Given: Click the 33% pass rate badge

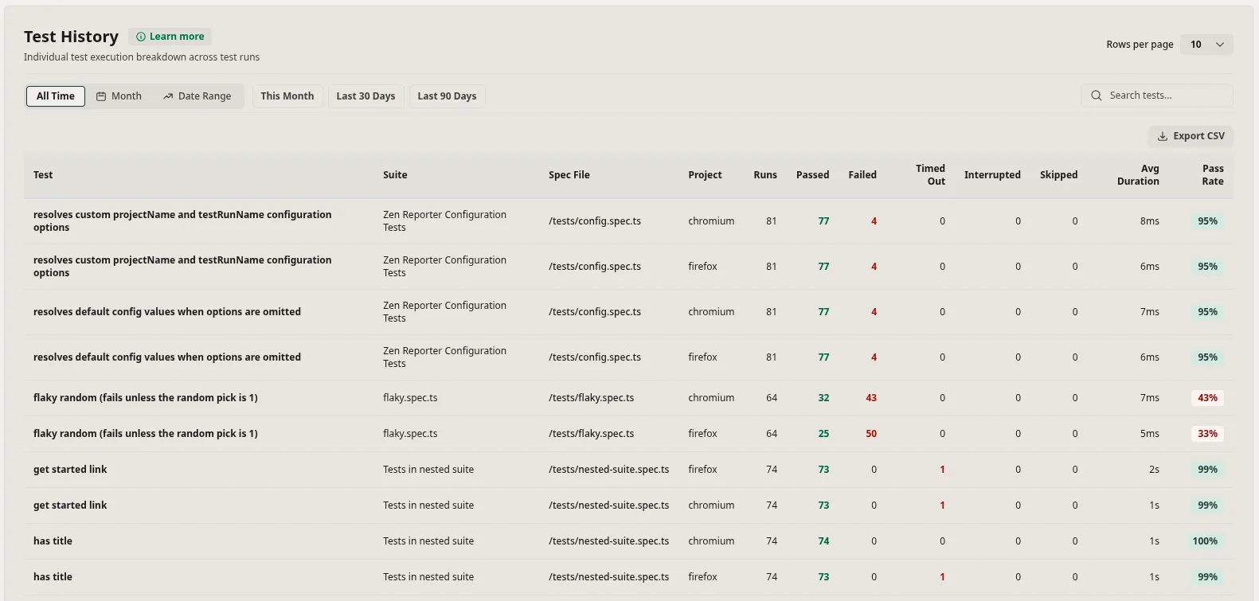Looking at the screenshot, I should click(x=1208, y=434).
